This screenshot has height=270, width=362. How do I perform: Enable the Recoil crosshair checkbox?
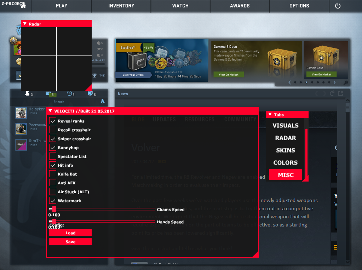click(x=53, y=130)
